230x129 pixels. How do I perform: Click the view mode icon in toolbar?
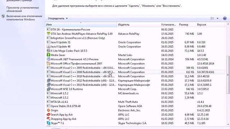point(212,18)
